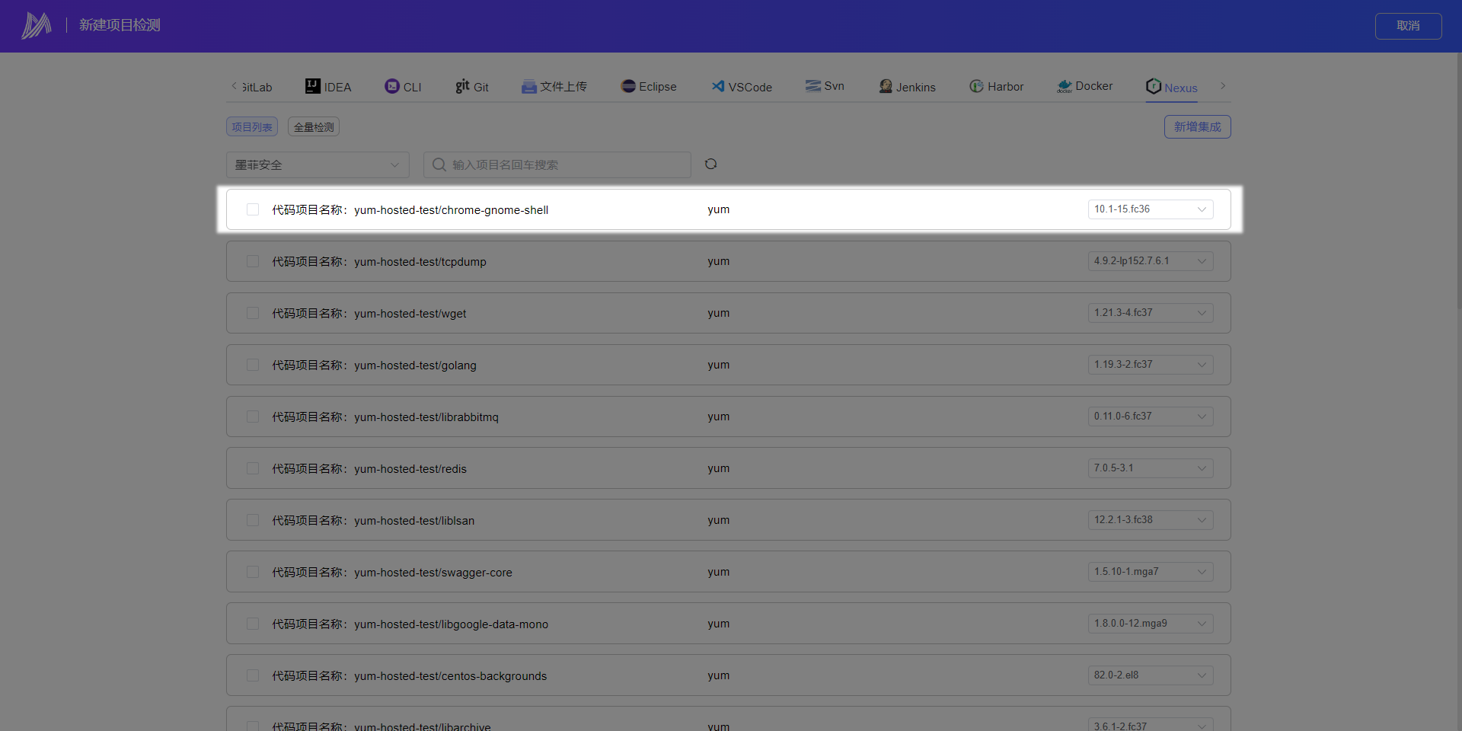Screen dimensions: 1462x731
Task: Click the 取消 cancel button
Action: pyautogui.click(x=1408, y=26)
